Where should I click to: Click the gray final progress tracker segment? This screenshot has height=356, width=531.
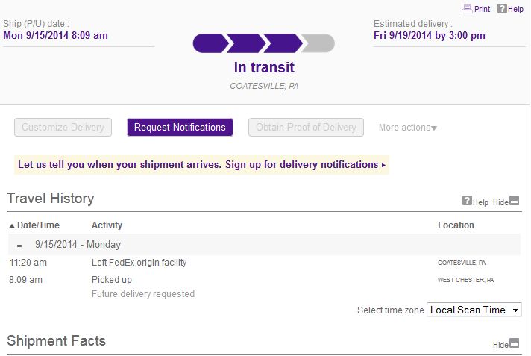click(318, 43)
